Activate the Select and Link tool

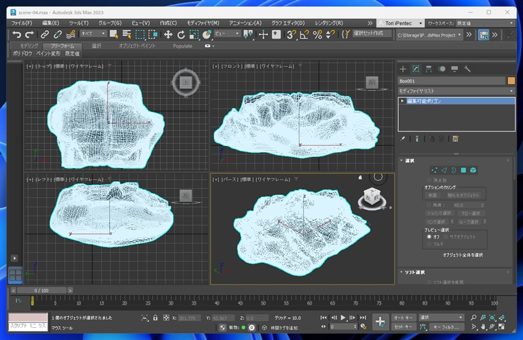point(44,35)
